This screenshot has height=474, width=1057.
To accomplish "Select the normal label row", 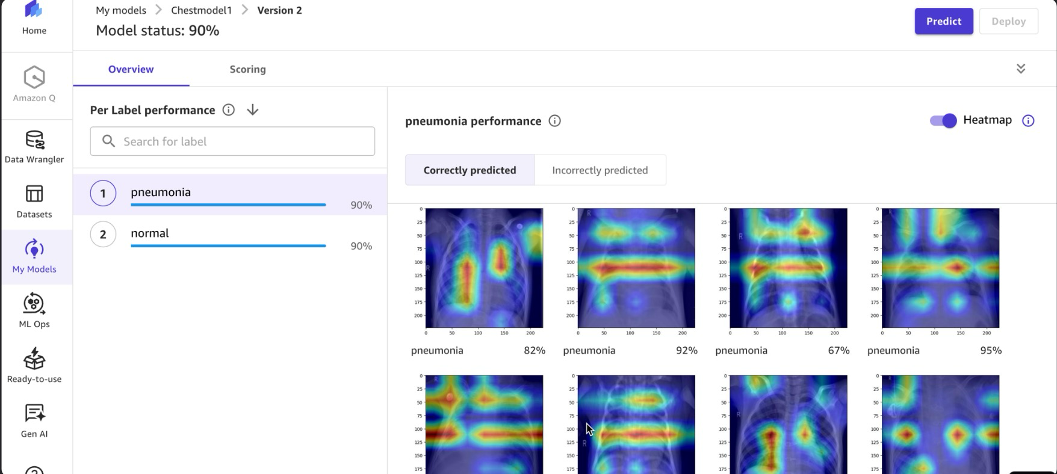I will coord(229,235).
